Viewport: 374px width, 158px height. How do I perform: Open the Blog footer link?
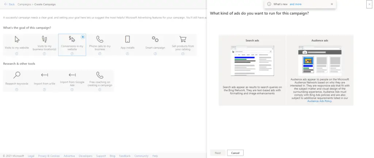[112, 156]
